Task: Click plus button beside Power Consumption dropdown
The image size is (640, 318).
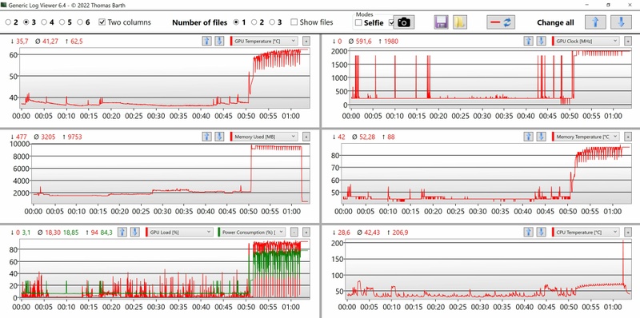Action: click(x=306, y=232)
